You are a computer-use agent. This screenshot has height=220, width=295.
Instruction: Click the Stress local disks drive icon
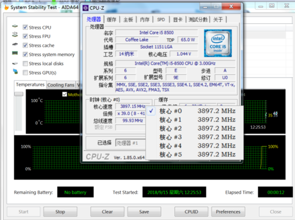pyautogui.click(x=15, y=63)
